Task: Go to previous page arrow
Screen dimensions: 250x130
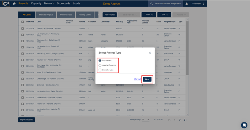Action: [174, 120]
